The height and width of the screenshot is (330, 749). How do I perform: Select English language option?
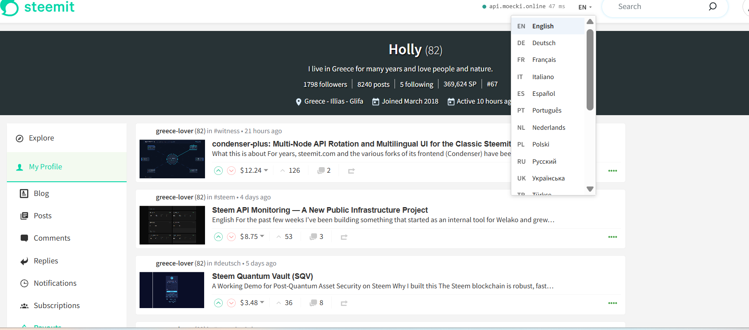[548, 26]
